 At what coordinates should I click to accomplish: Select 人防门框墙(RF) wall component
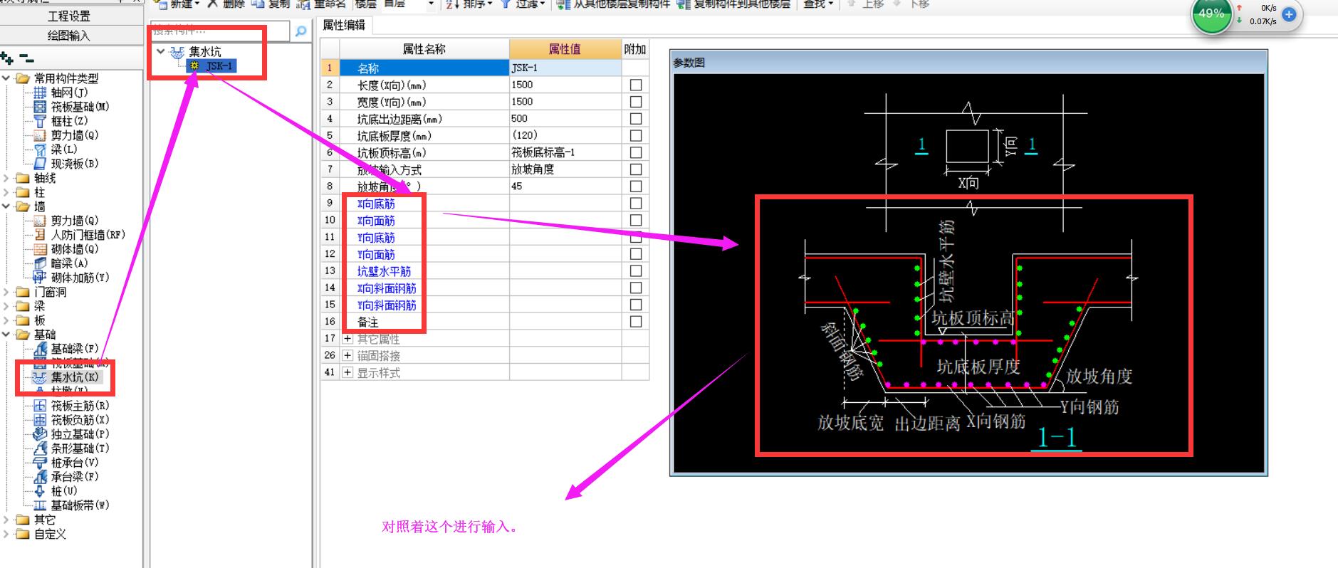tap(88, 235)
